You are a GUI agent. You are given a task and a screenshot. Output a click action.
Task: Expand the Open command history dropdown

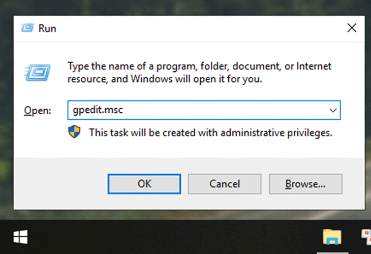(333, 110)
